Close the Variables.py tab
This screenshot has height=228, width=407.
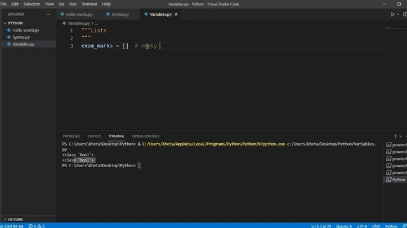(176, 15)
